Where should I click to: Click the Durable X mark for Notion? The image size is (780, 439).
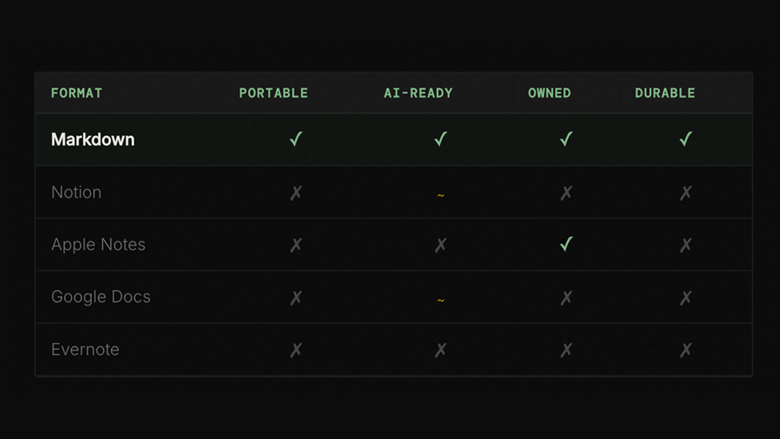click(x=685, y=193)
